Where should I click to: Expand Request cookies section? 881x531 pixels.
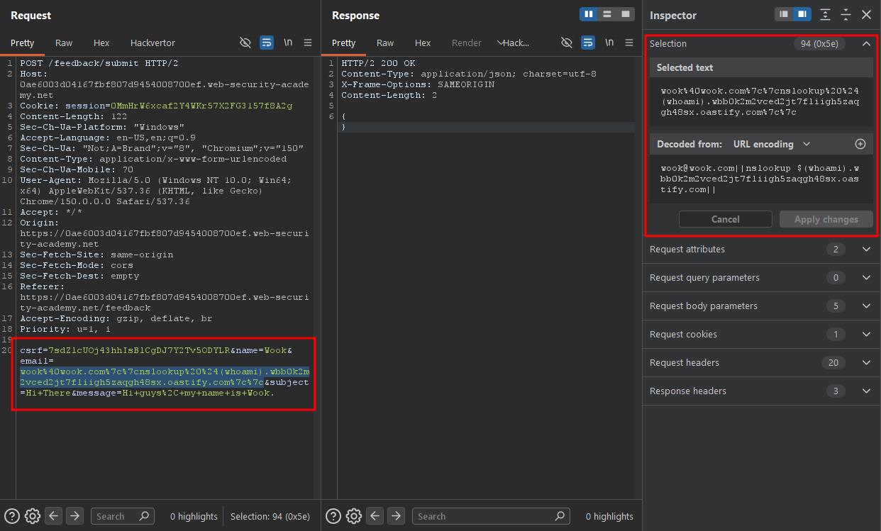[866, 335]
